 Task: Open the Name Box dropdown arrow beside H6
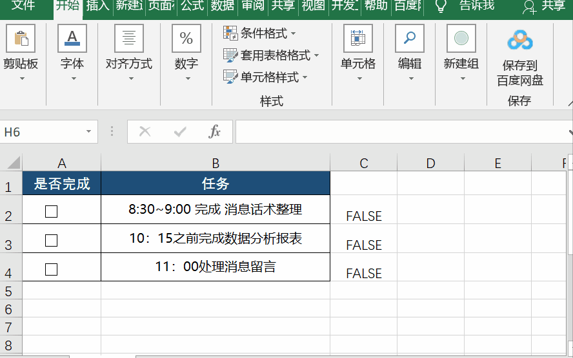click(x=88, y=131)
